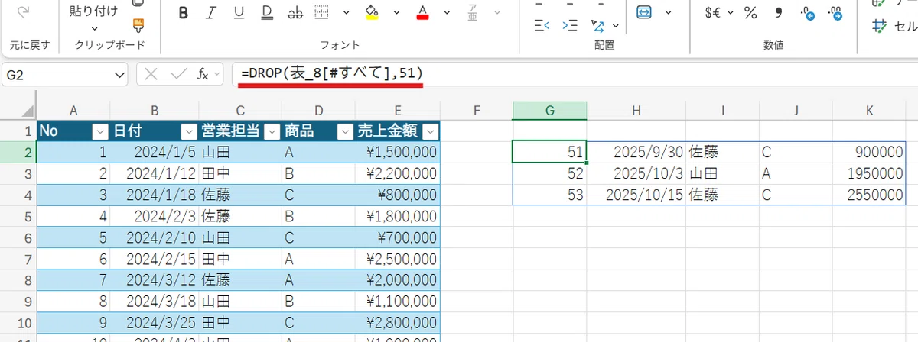Viewport: 918px width, 342px height.
Task: Decrease indent of cell text
Action: pos(542,25)
